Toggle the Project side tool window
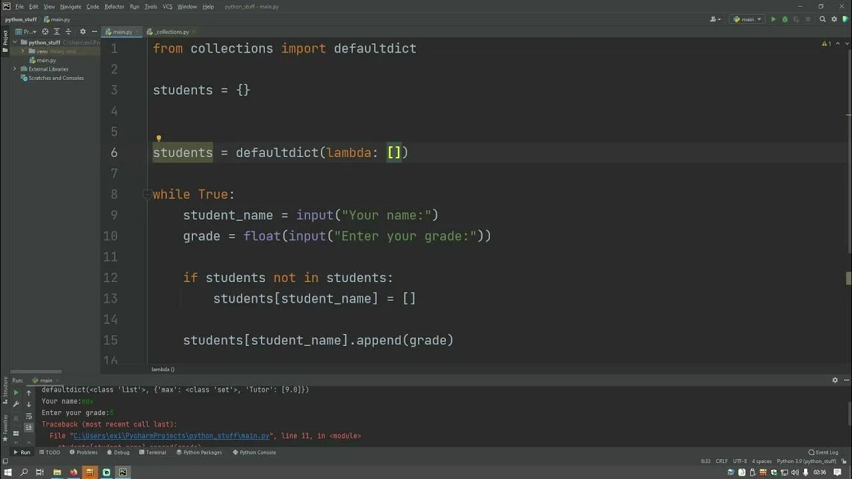 click(x=5, y=40)
